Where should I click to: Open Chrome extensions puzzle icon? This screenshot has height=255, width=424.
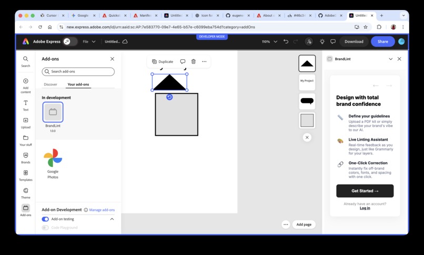[x=379, y=27]
